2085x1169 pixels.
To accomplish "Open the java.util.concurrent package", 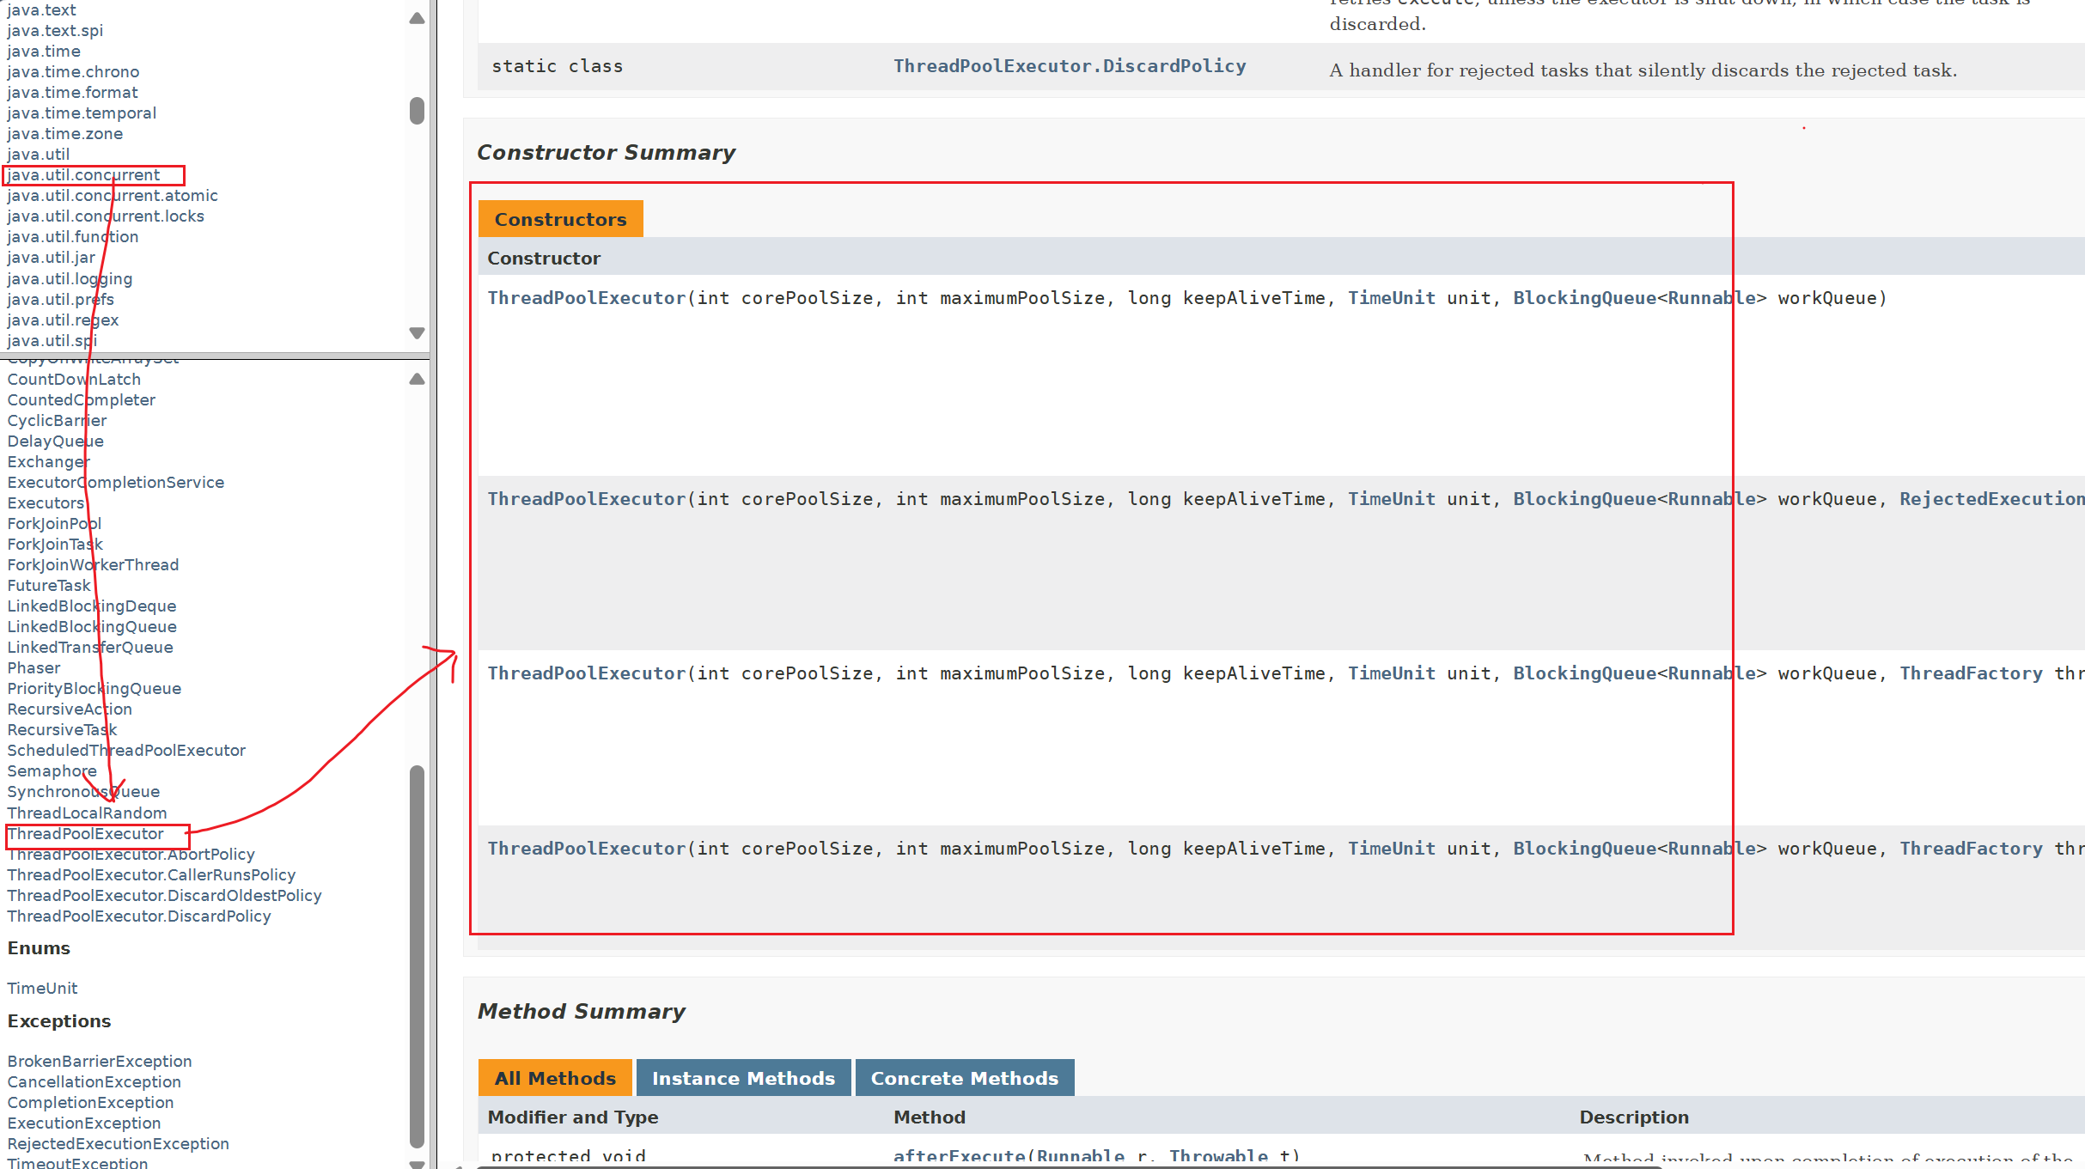I will [83, 175].
